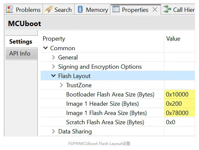Select Image 1 Flash Area Size property
Screen dimensions: 199x150
[x=106, y=113]
